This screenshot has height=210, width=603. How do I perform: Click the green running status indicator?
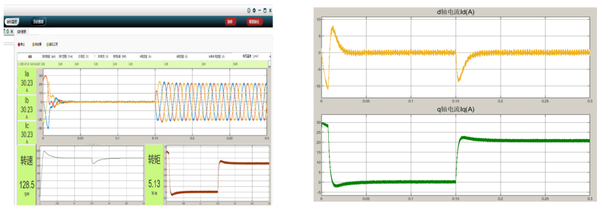47,45
